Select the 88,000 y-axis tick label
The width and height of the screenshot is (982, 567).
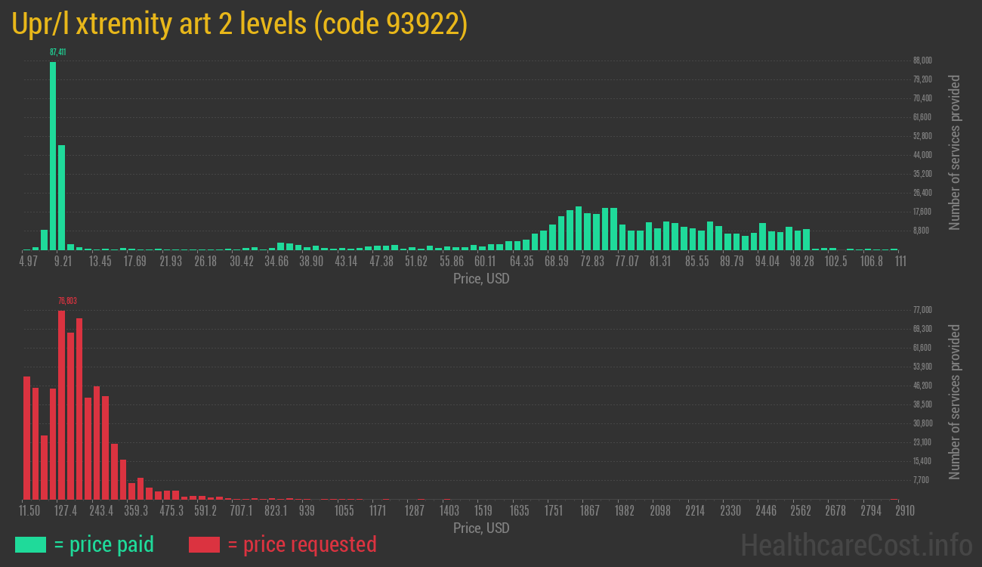coord(922,60)
